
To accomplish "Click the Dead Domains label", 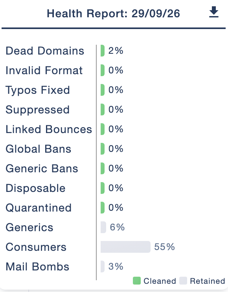I will click(45, 51).
